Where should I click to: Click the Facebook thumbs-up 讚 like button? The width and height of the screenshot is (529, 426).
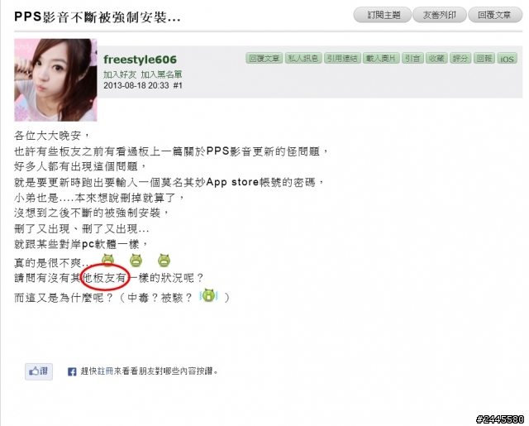click(39, 371)
